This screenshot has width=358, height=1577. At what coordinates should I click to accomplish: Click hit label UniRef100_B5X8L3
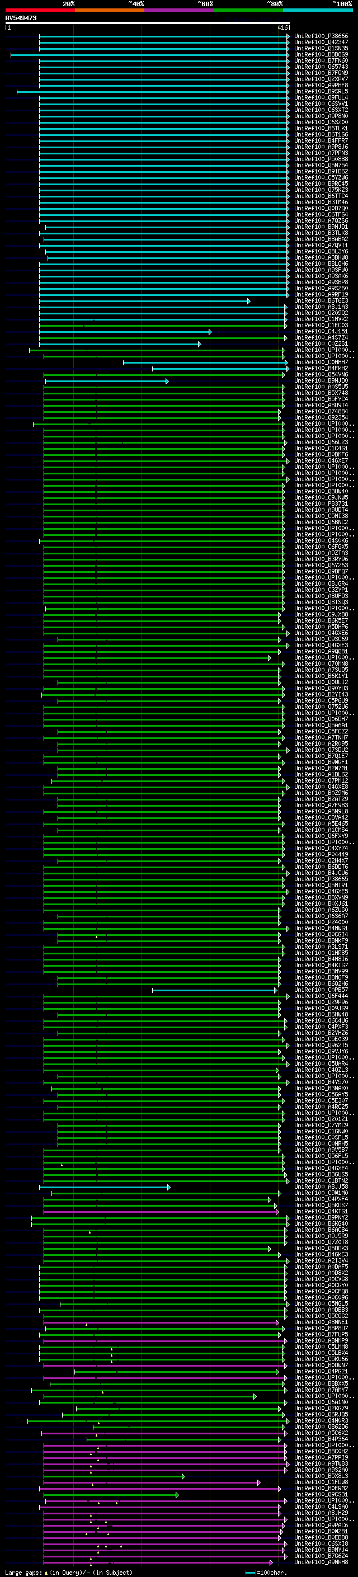[321, 1476]
